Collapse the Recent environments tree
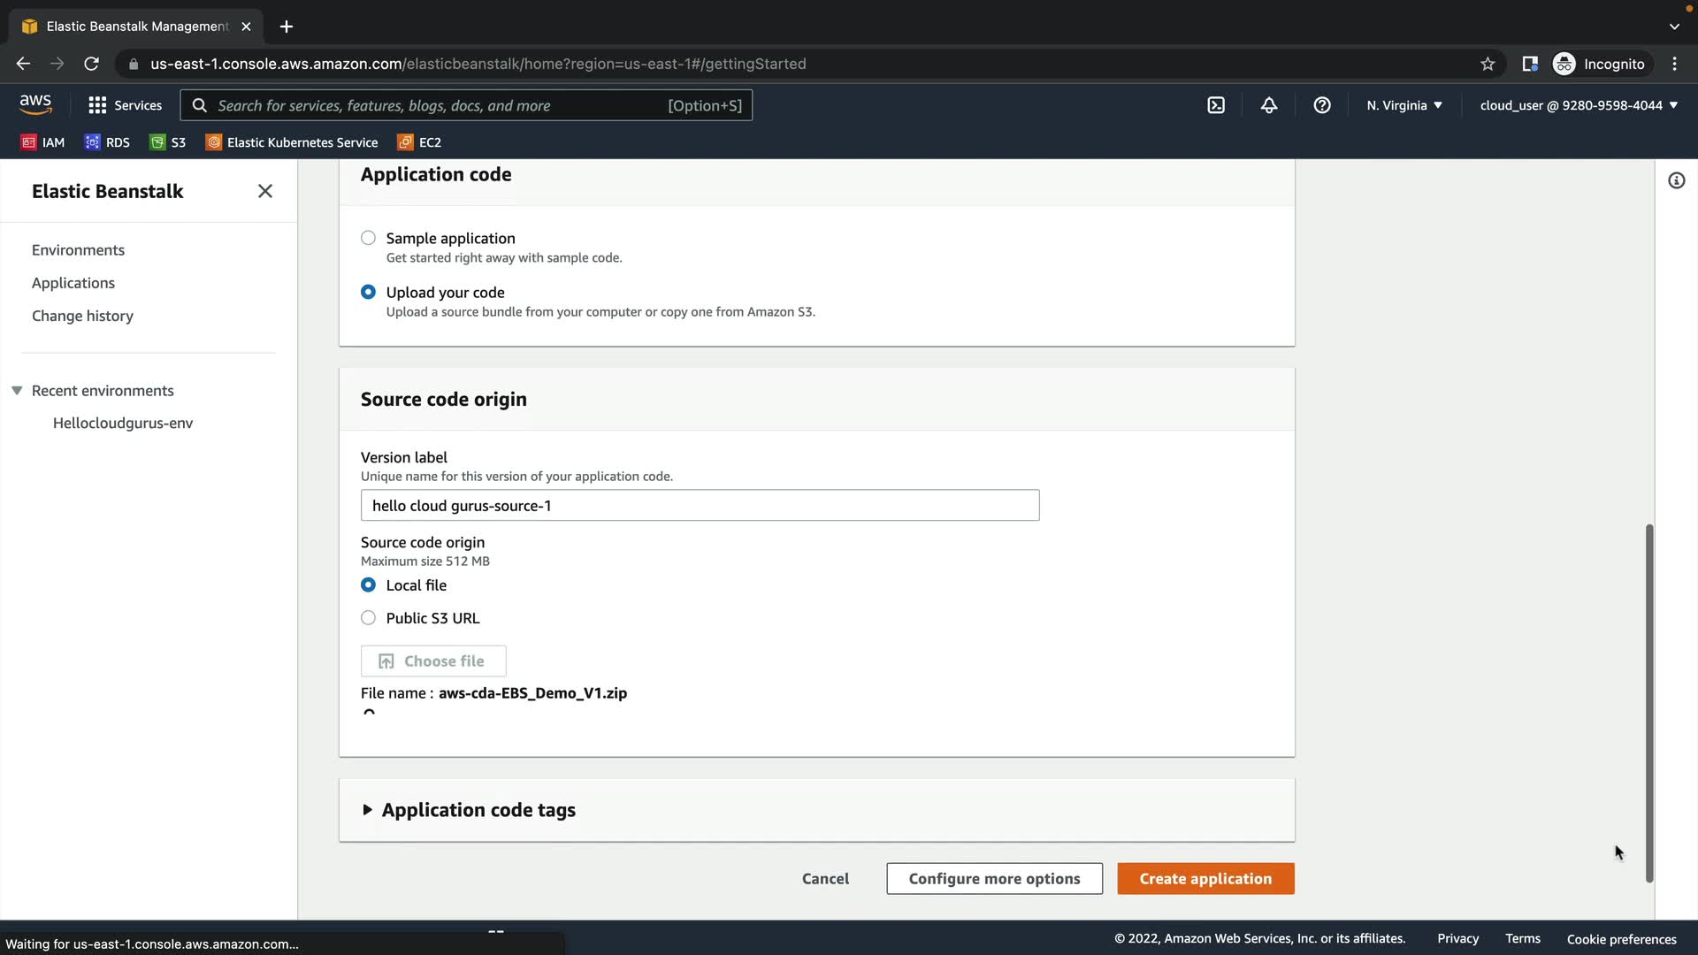The image size is (1698, 955). (17, 391)
